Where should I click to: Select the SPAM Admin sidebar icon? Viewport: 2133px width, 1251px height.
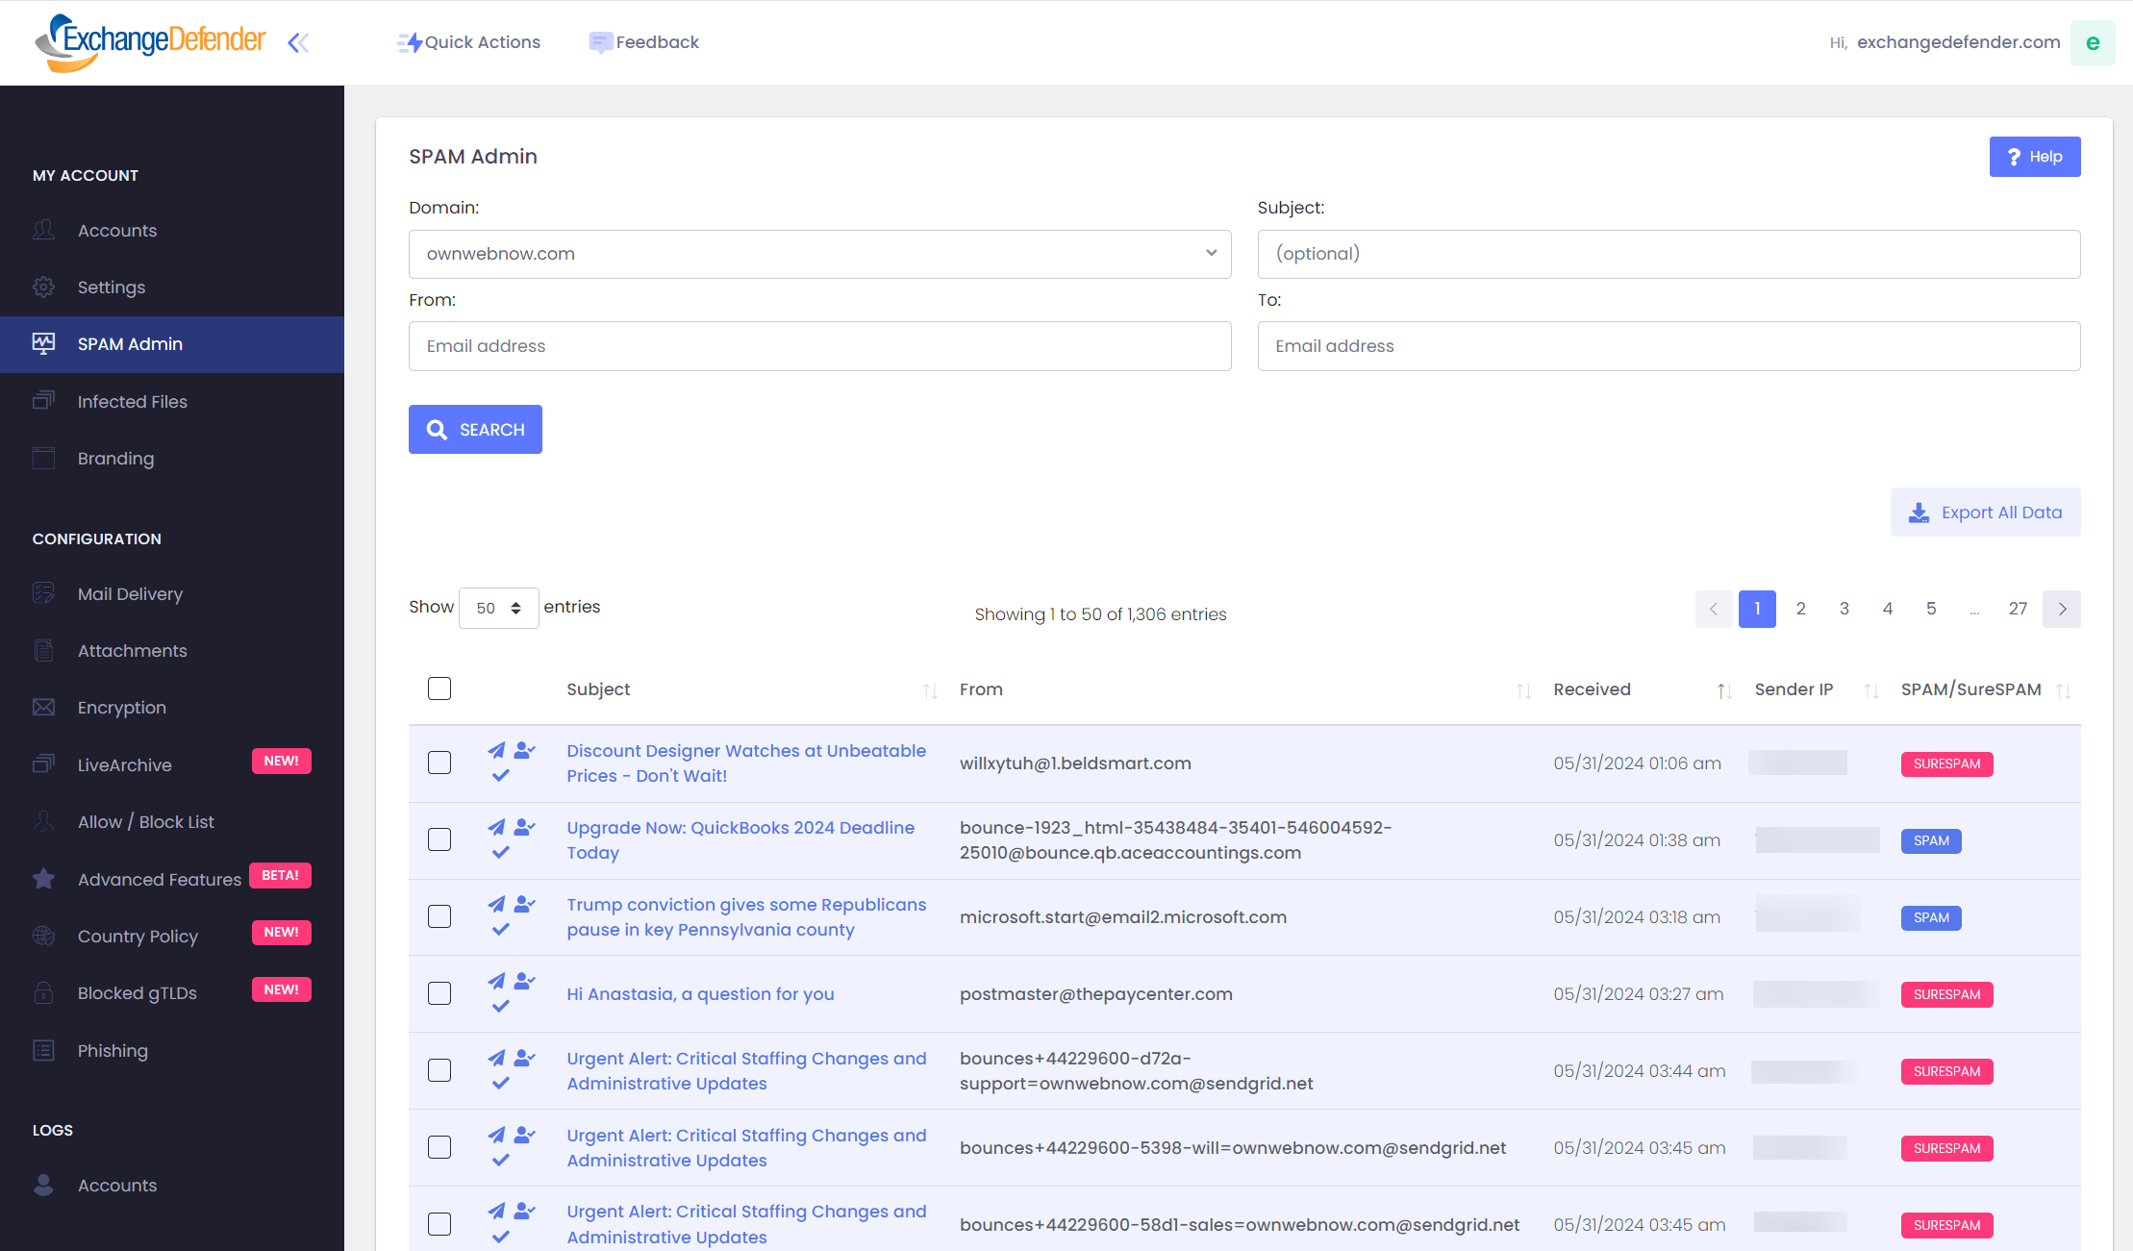tap(43, 343)
